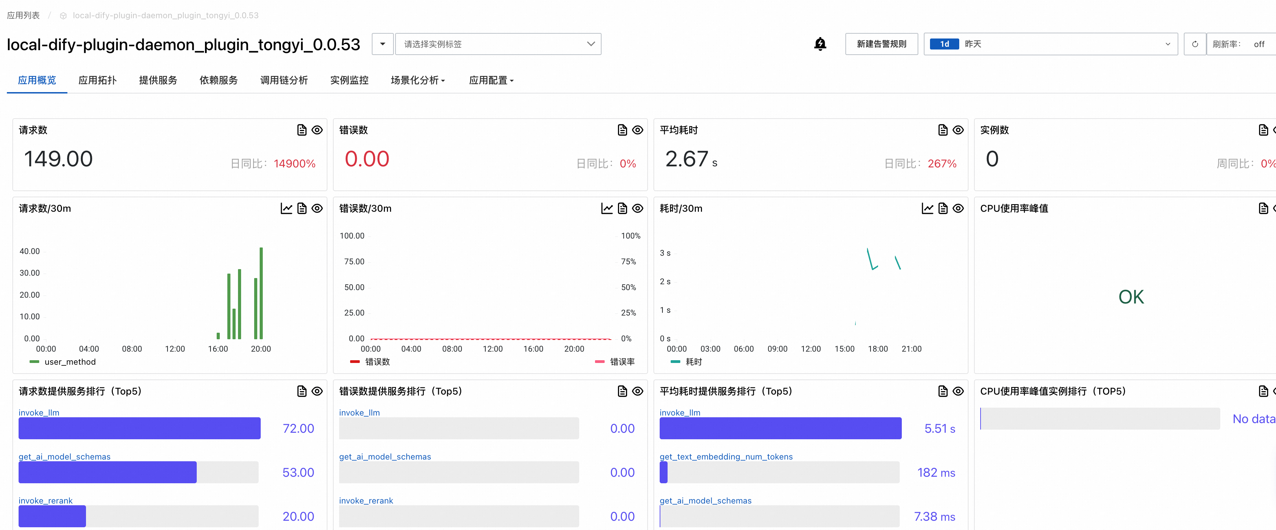Click document icon on 错误数/30m panel
Viewport: 1276px width, 530px height.
(x=622, y=208)
